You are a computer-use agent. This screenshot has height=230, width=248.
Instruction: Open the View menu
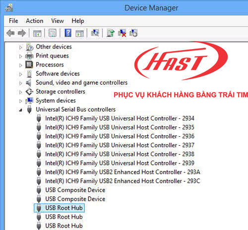coord(58,21)
